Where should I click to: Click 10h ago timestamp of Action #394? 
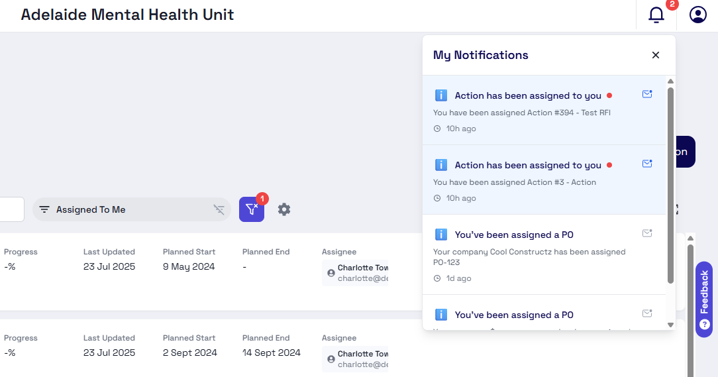[461, 129]
